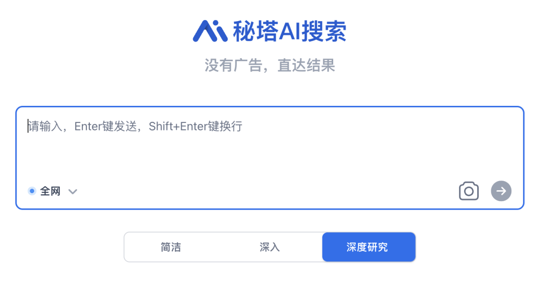Activate the blue highlighted 深度研究 button
Image resolution: width=542 pixels, height=283 pixels.
coord(369,247)
